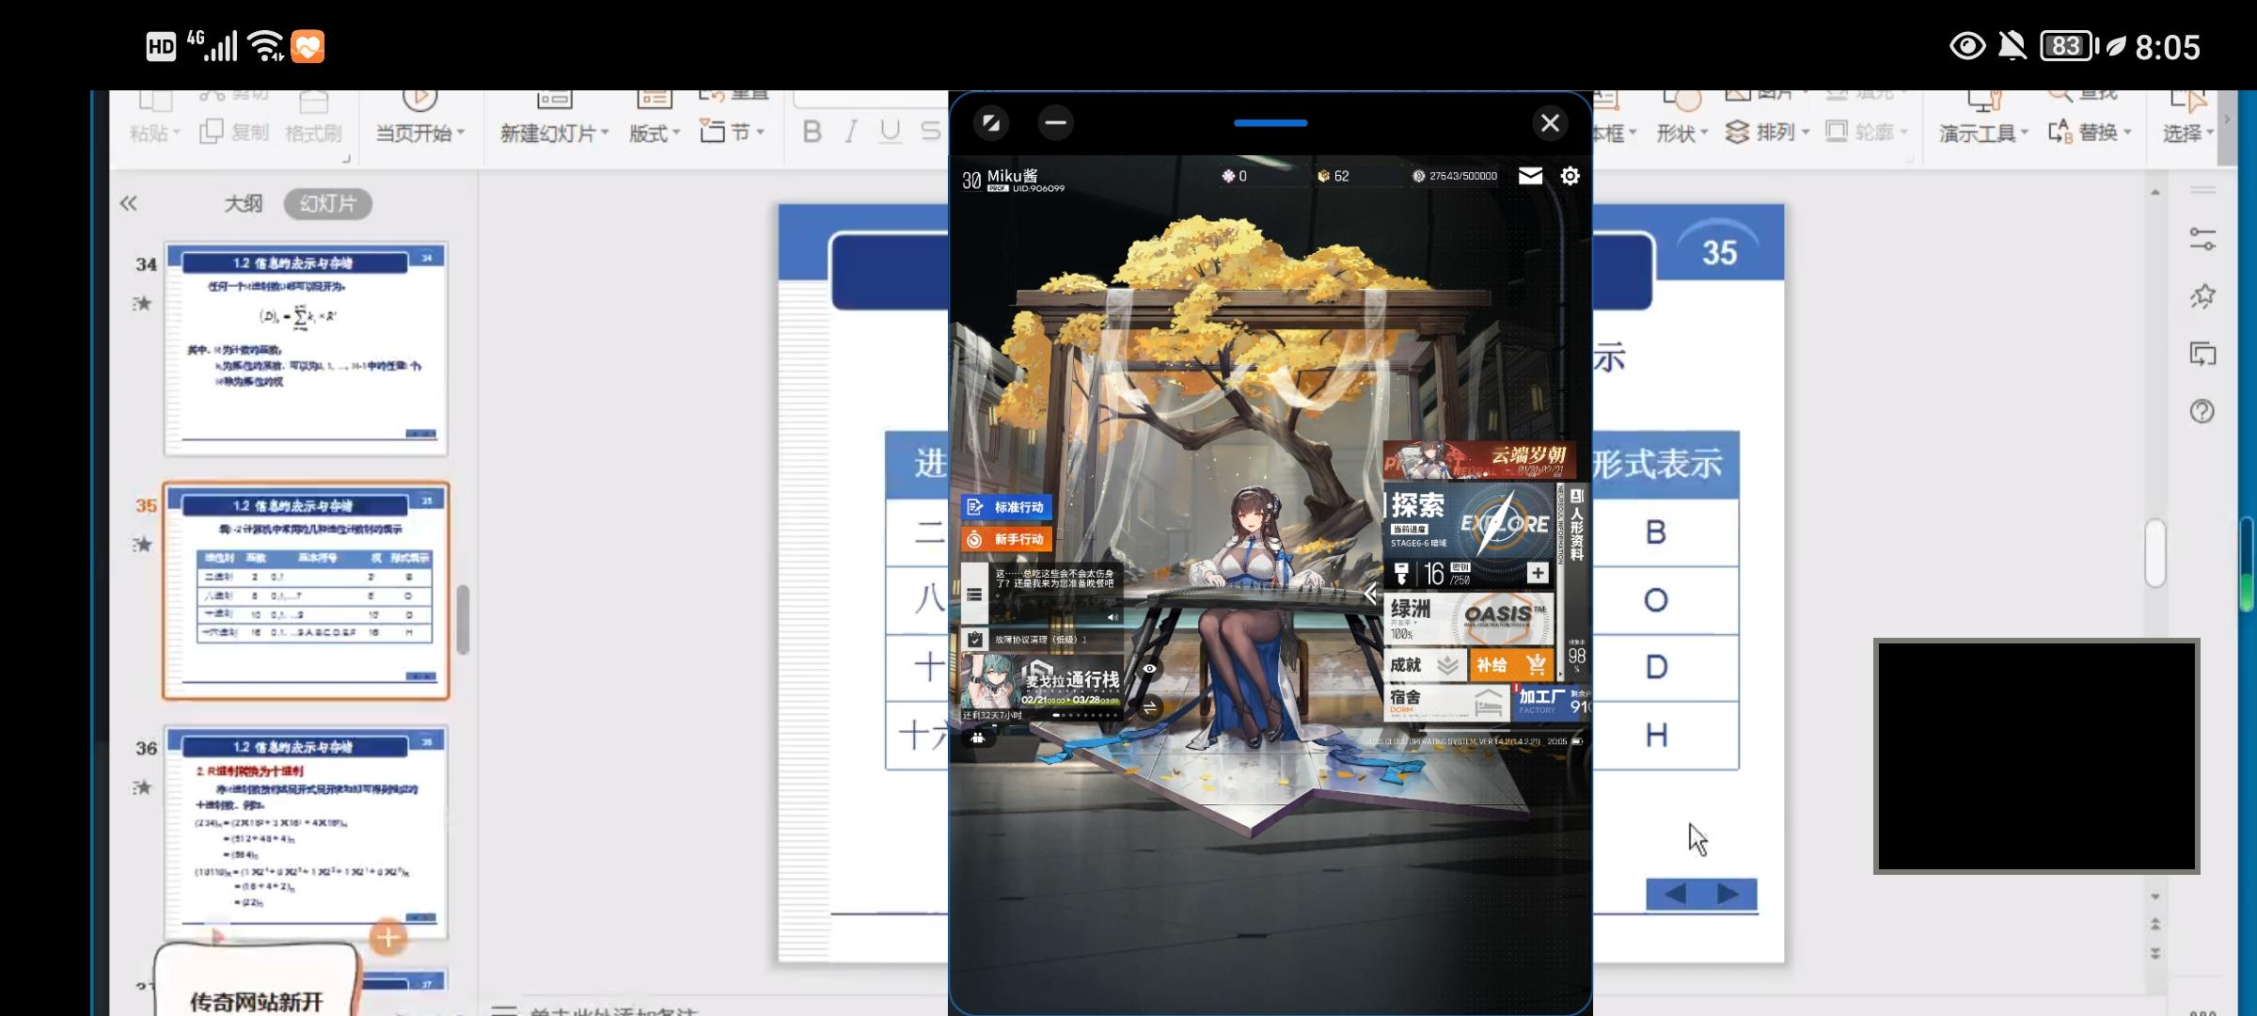The height and width of the screenshot is (1016, 2257).
Task: Toggle underline text formatting
Action: pyautogui.click(x=890, y=132)
